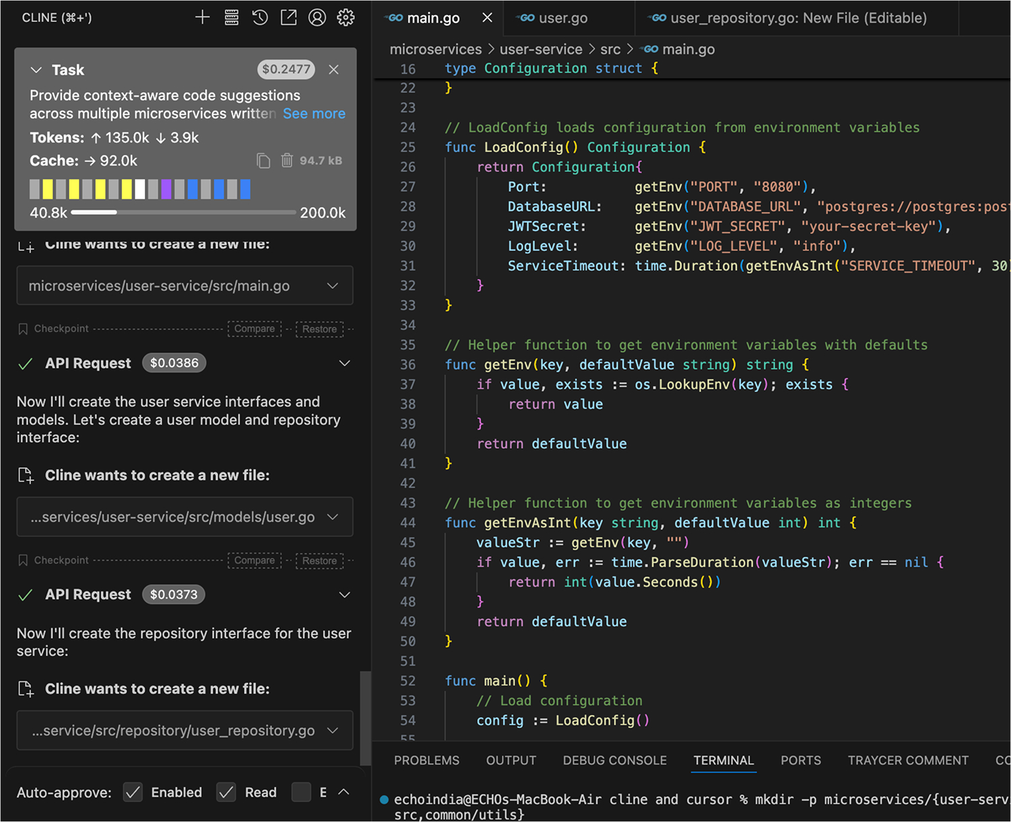Collapse the first API Request details
Screen dimensions: 1011x822
pos(344,363)
